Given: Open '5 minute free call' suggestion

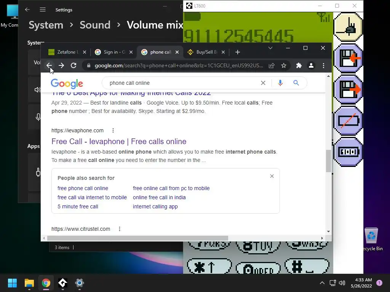Looking at the screenshot, I should click(78, 206).
